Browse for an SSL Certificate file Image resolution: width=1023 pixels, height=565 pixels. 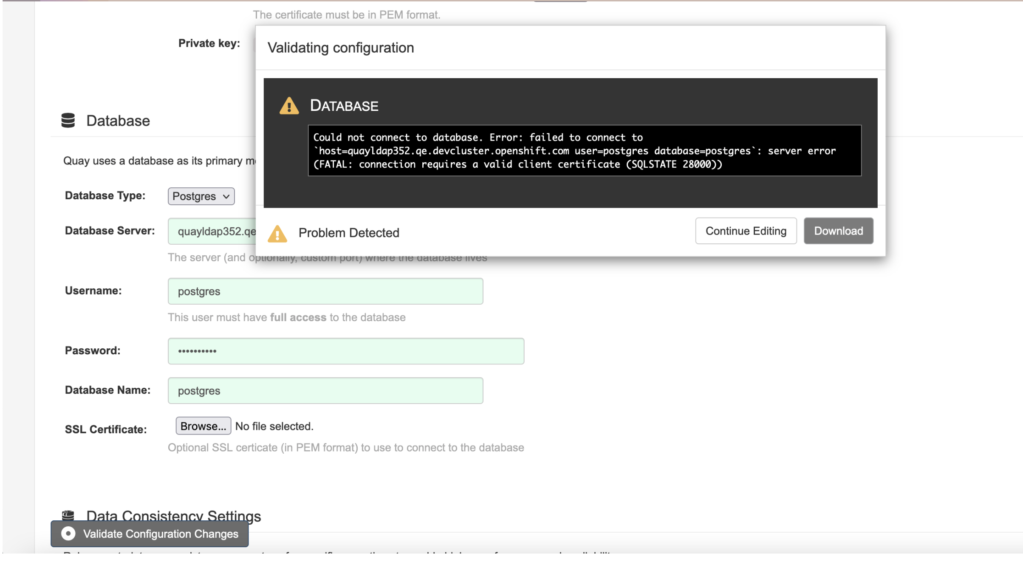(x=203, y=426)
